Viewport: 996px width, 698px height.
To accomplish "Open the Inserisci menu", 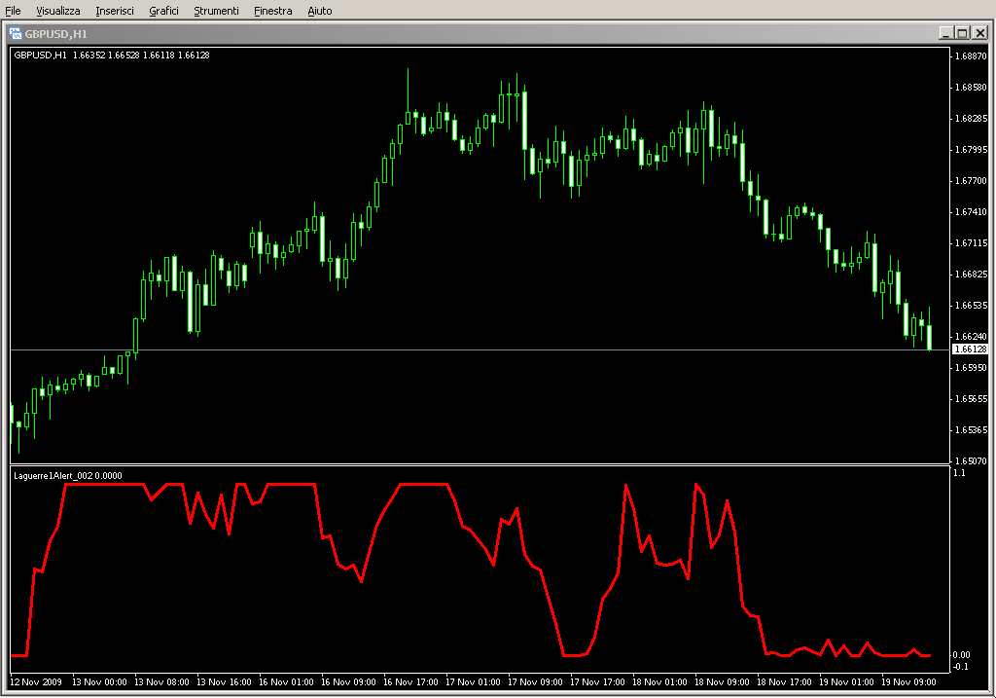I will click(x=115, y=11).
